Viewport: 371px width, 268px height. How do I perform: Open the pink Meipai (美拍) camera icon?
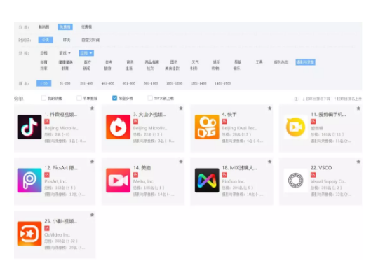pos(118,181)
